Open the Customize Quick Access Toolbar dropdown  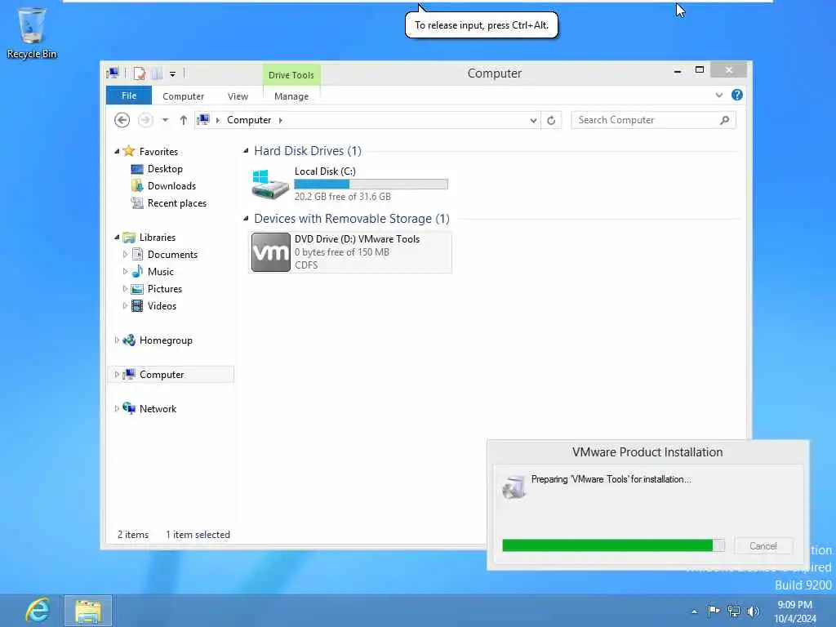point(173,74)
